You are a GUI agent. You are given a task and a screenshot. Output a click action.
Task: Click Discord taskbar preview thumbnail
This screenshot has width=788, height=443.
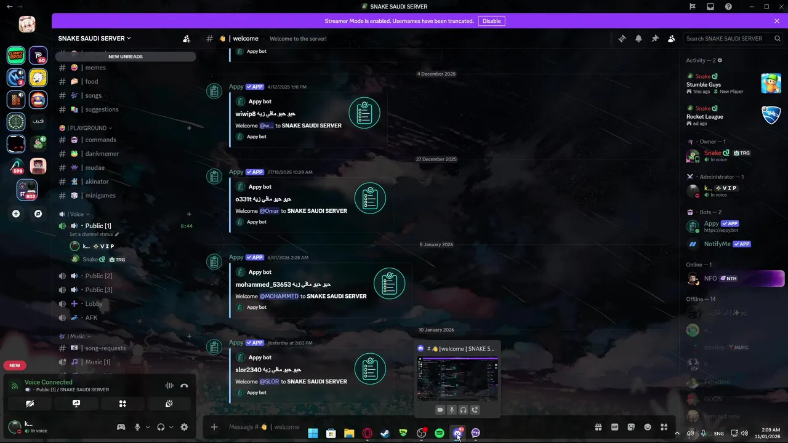point(457,379)
